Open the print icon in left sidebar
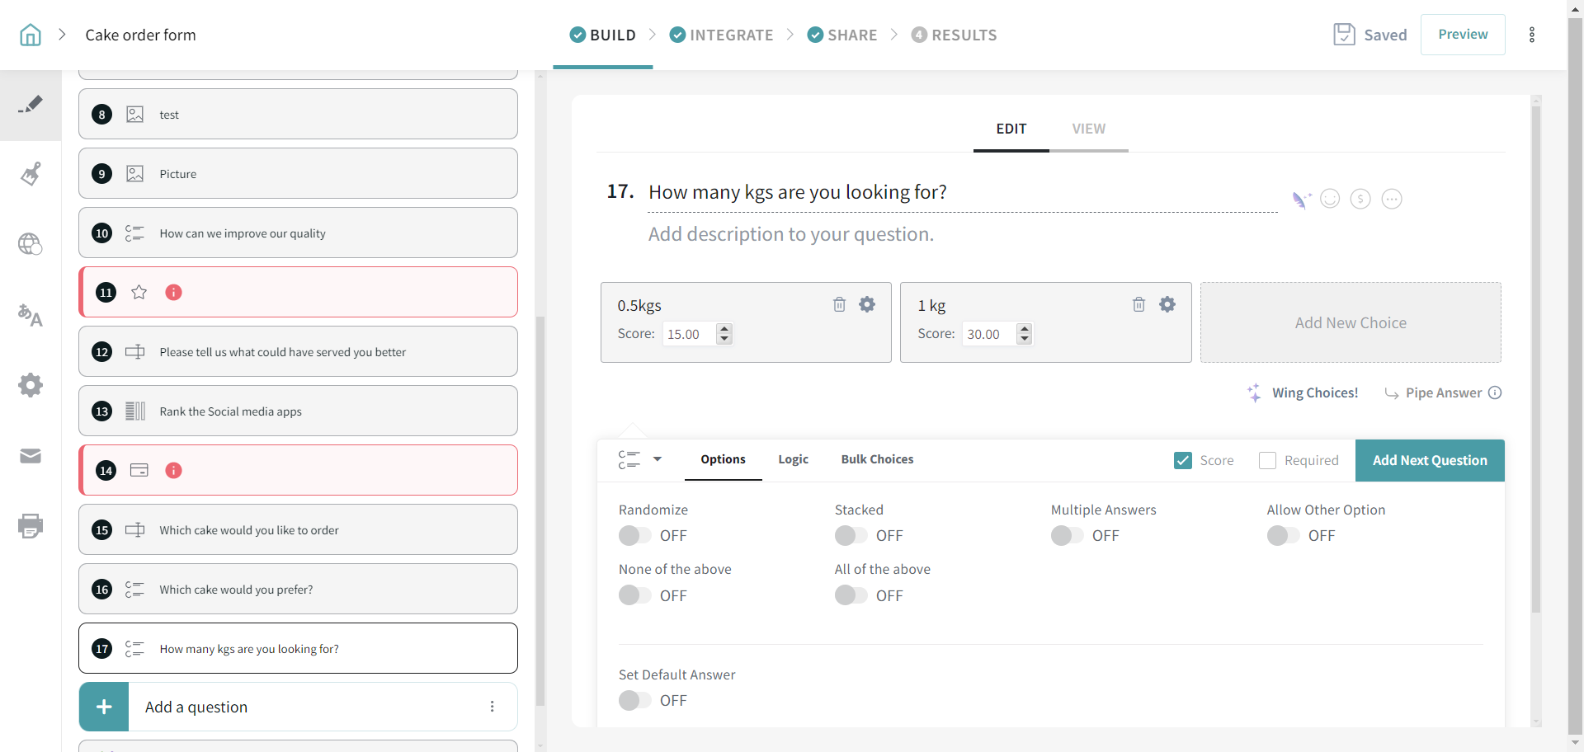 point(31,525)
